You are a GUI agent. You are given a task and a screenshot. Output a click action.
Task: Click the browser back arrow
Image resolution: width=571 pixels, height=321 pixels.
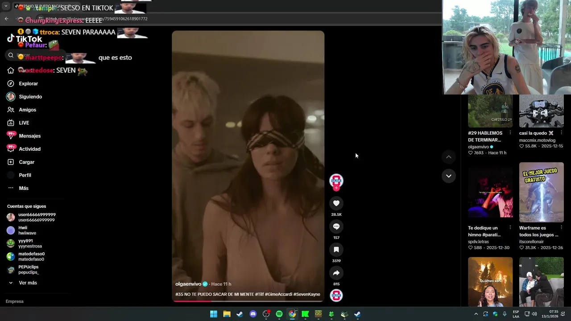coord(6,19)
